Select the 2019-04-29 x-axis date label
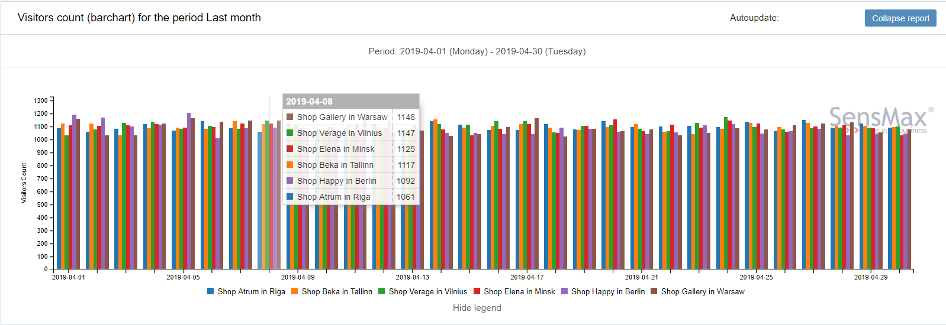Screen dimensions: 946x325 [x=870, y=277]
